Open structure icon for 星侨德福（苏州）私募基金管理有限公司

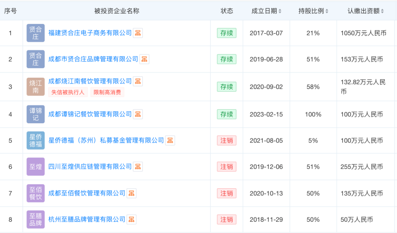point(170,140)
